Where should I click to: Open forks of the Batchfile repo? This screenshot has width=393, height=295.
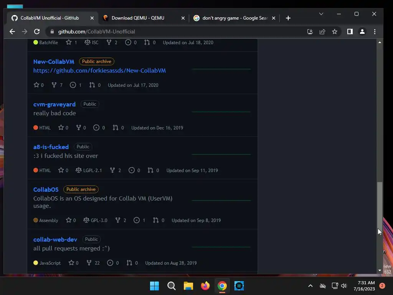pyautogui.click(x=112, y=42)
